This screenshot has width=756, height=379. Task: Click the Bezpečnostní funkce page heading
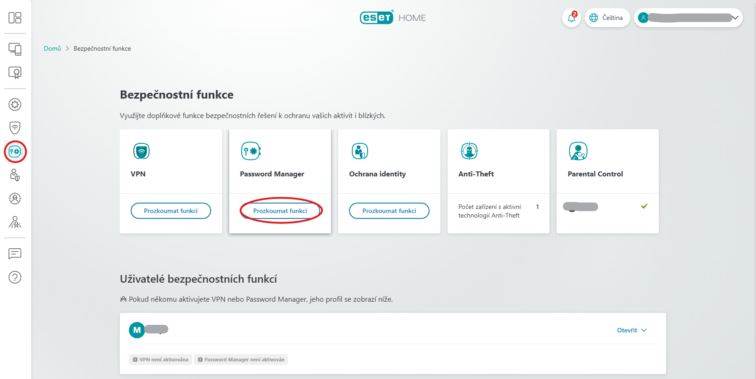tap(177, 95)
